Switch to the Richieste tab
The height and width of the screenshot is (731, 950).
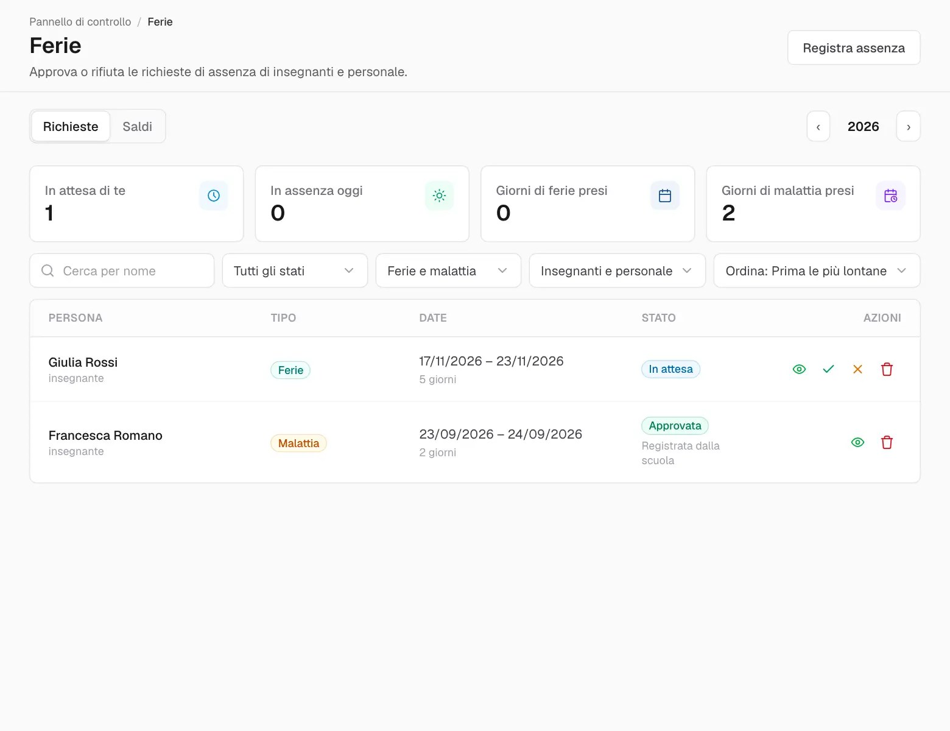tap(71, 127)
